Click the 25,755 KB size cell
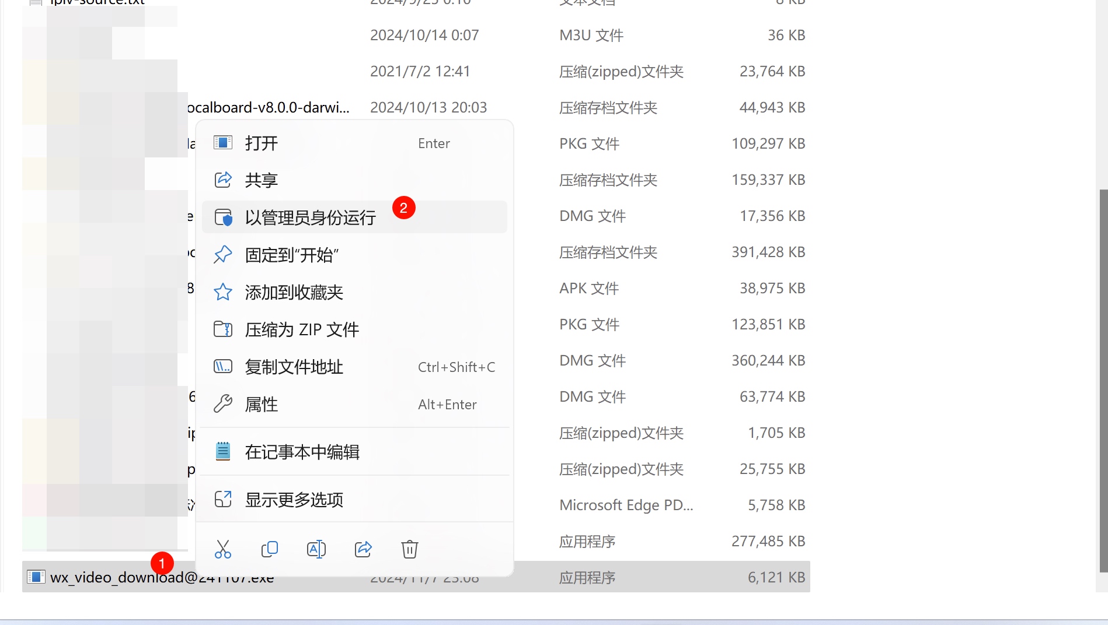Screen dimensions: 1108x625 [772, 469]
